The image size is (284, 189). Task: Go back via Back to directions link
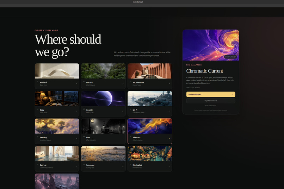point(211,106)
